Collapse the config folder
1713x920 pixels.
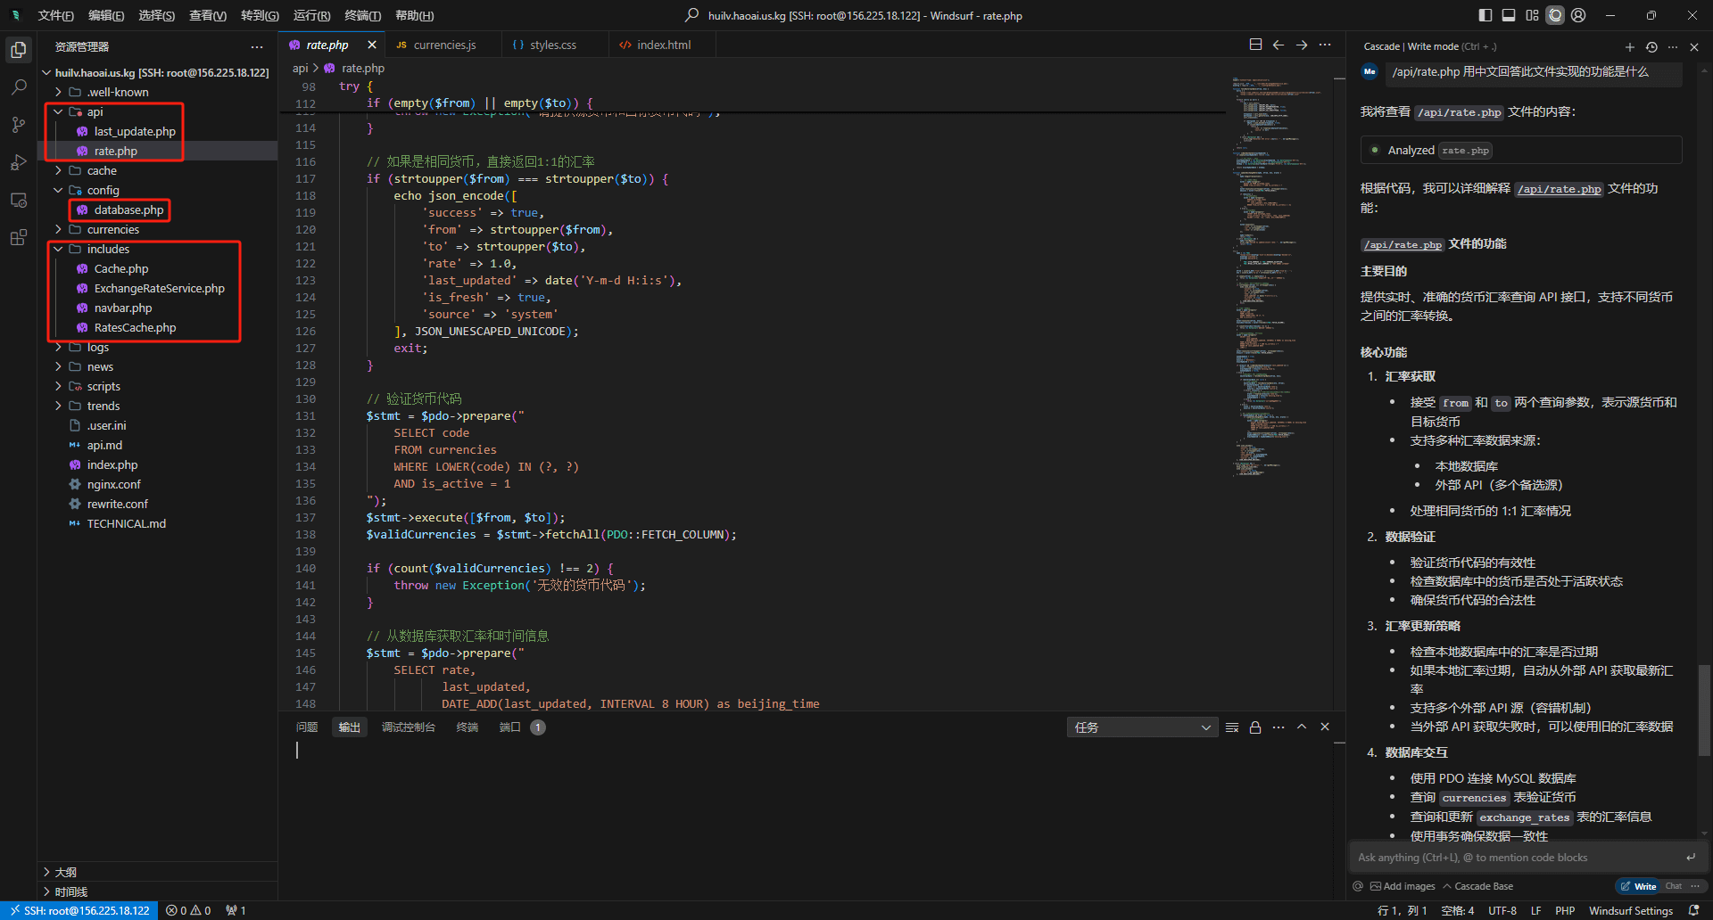click(58, 190)
